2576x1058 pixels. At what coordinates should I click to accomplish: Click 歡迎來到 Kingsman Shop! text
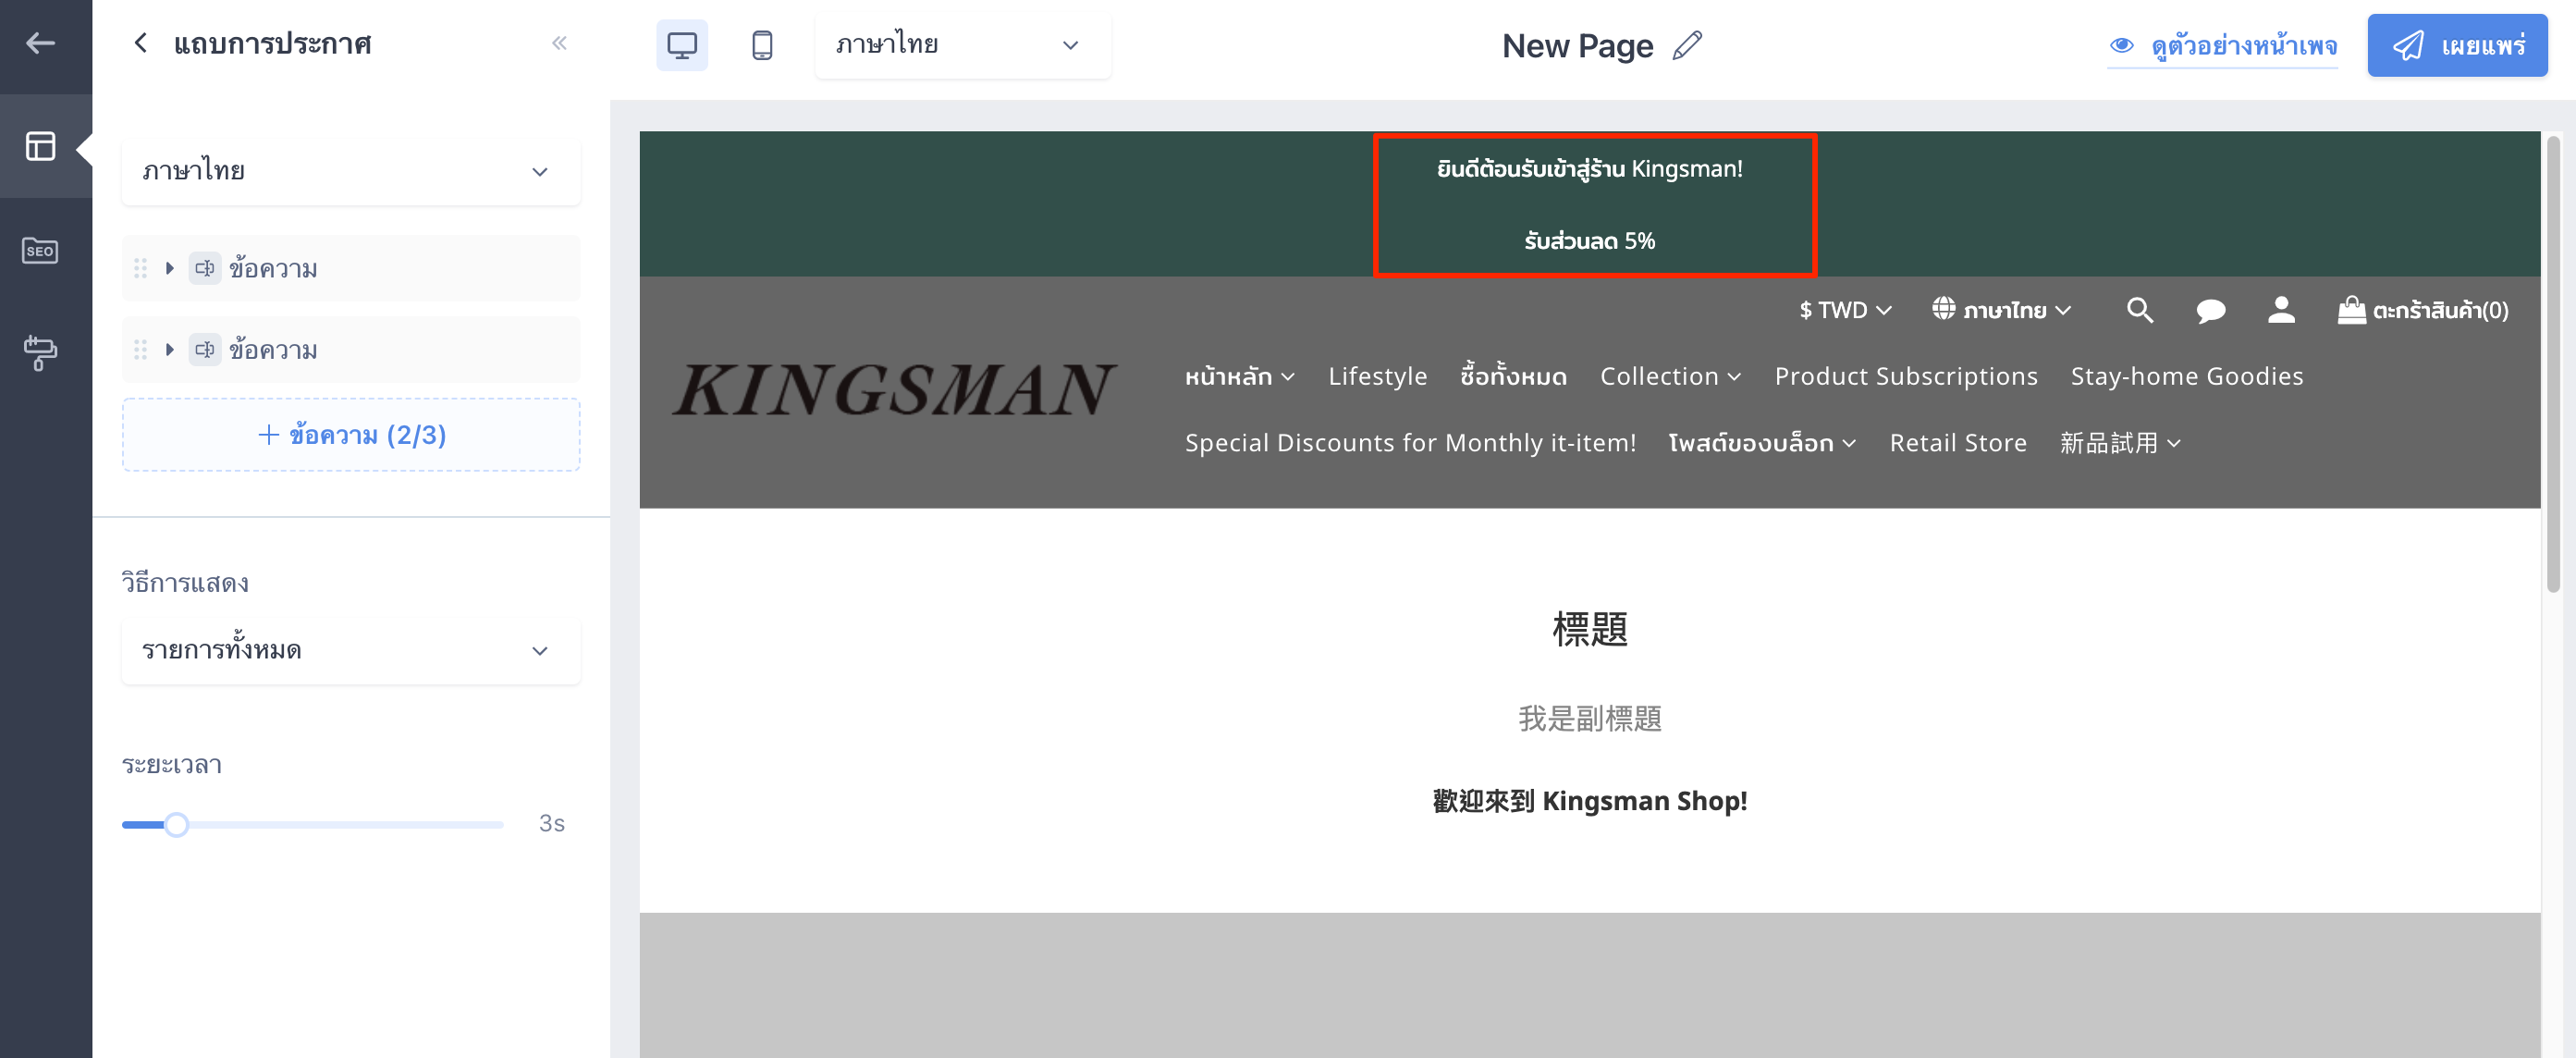point(1589,801)
